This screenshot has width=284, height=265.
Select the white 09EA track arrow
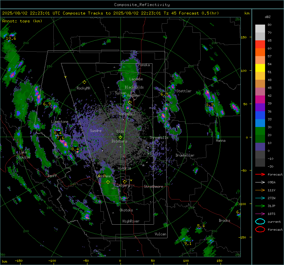[x=260, y=182]
